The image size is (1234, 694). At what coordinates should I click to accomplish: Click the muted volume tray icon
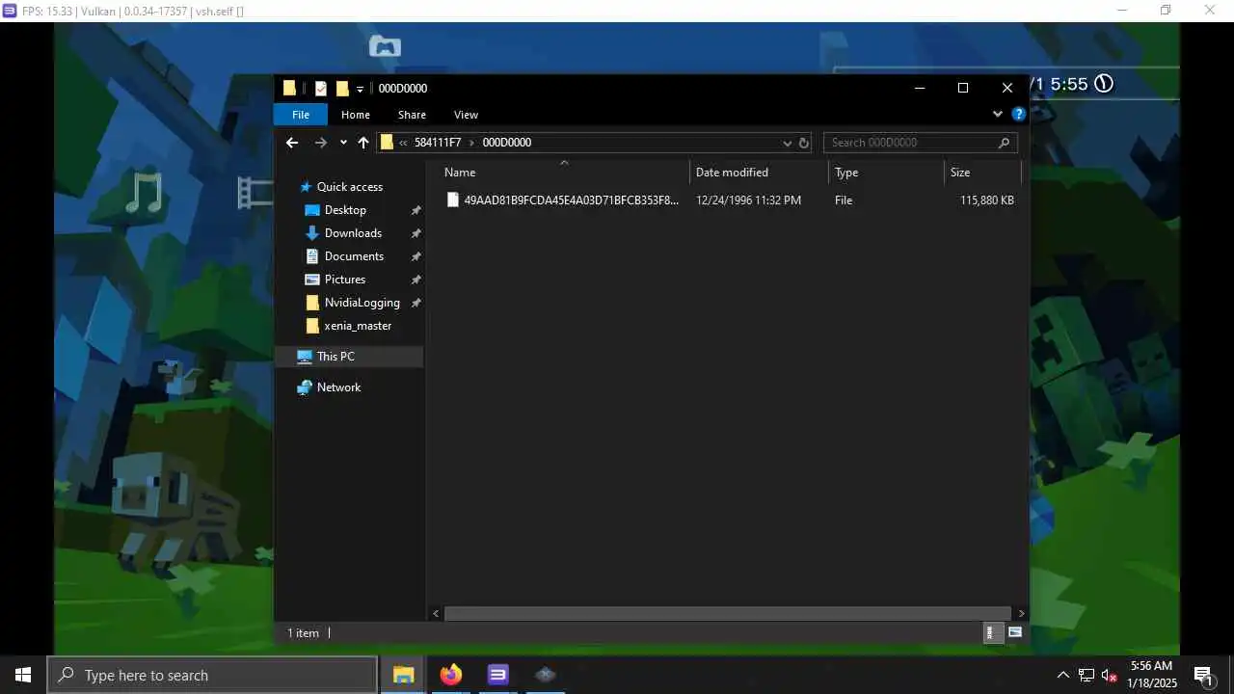[1110, 675]
